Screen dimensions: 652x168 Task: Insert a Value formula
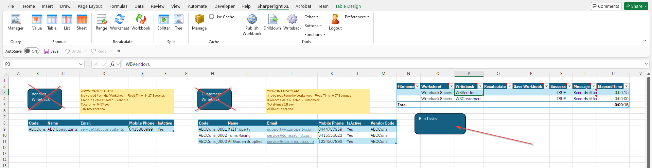[x=37, y=22]
